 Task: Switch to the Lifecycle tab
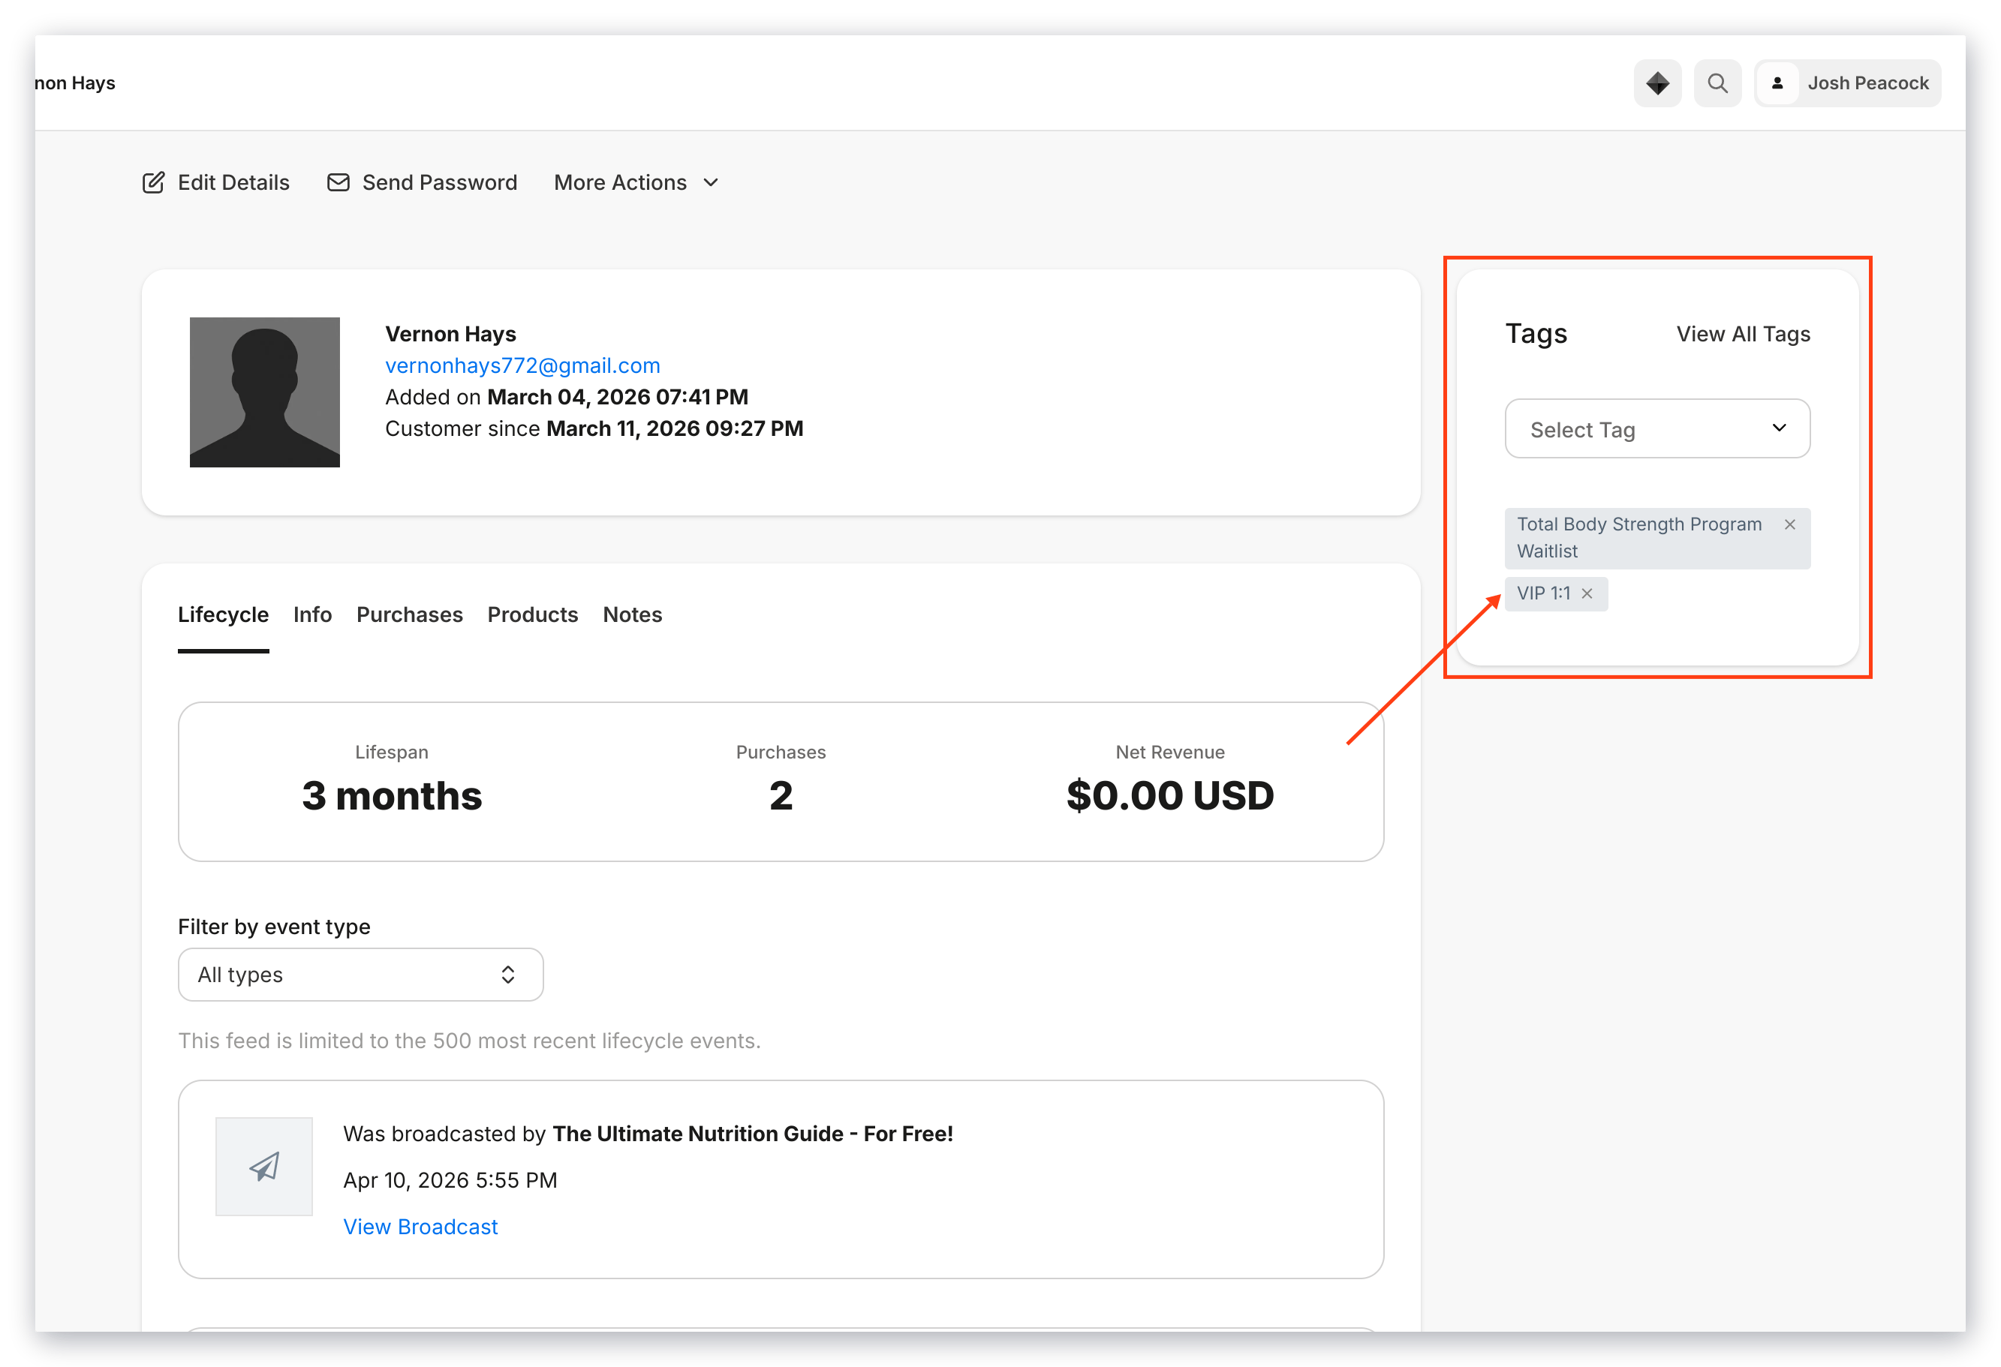[223, 614]
